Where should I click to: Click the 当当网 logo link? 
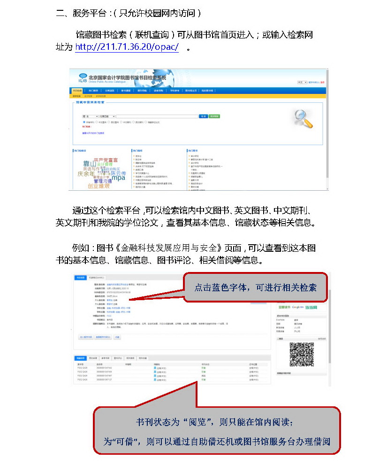coord(311,307)
